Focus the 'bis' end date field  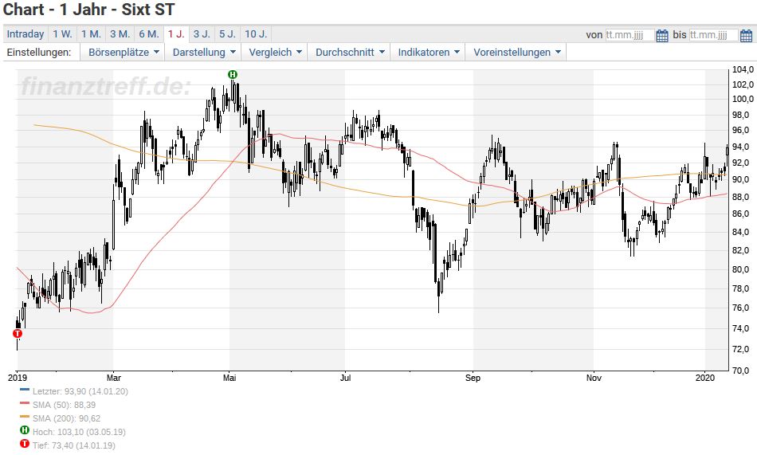(713, 35)
